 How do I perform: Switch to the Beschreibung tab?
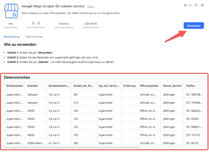tap(12, 37)
